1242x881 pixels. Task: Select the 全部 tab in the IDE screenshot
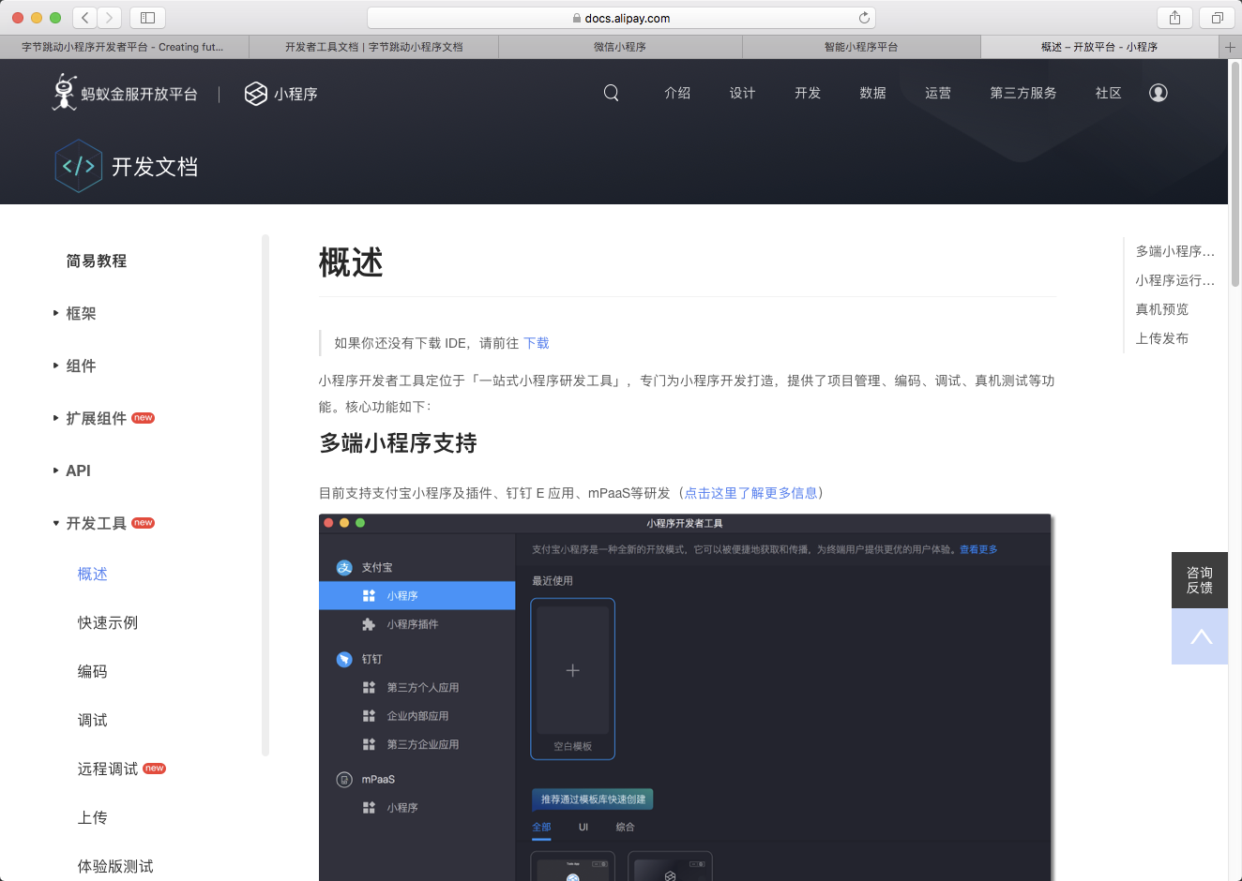click(542, 828)
